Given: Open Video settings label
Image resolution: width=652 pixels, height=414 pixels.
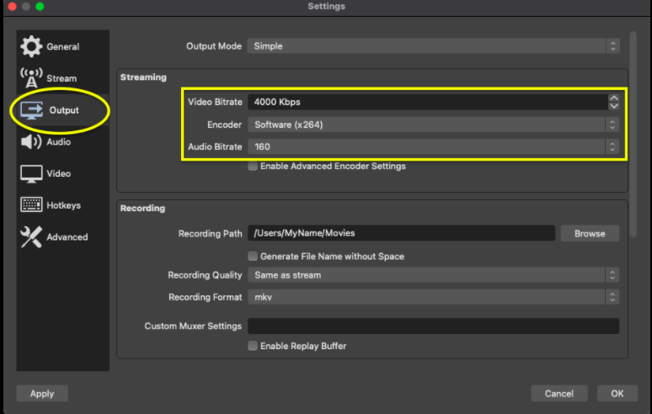Looking at the screenshot, I should coord(59,173).
